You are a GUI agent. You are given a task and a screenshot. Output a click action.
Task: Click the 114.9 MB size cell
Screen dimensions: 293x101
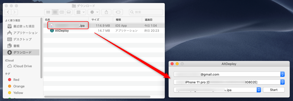point(103,25)
